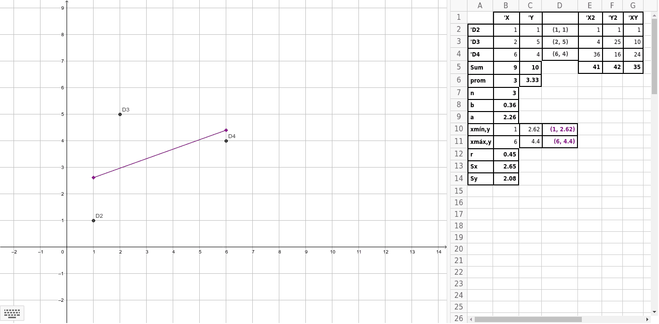Select the Sum label cell

(x=481, y=68)
